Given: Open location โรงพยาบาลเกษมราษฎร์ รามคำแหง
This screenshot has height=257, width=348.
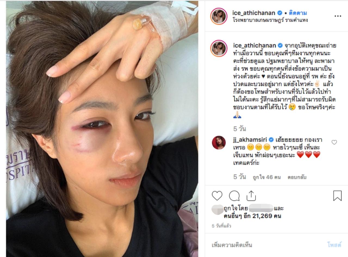Looking at the screenshot, I should click(x=270, y=20).
